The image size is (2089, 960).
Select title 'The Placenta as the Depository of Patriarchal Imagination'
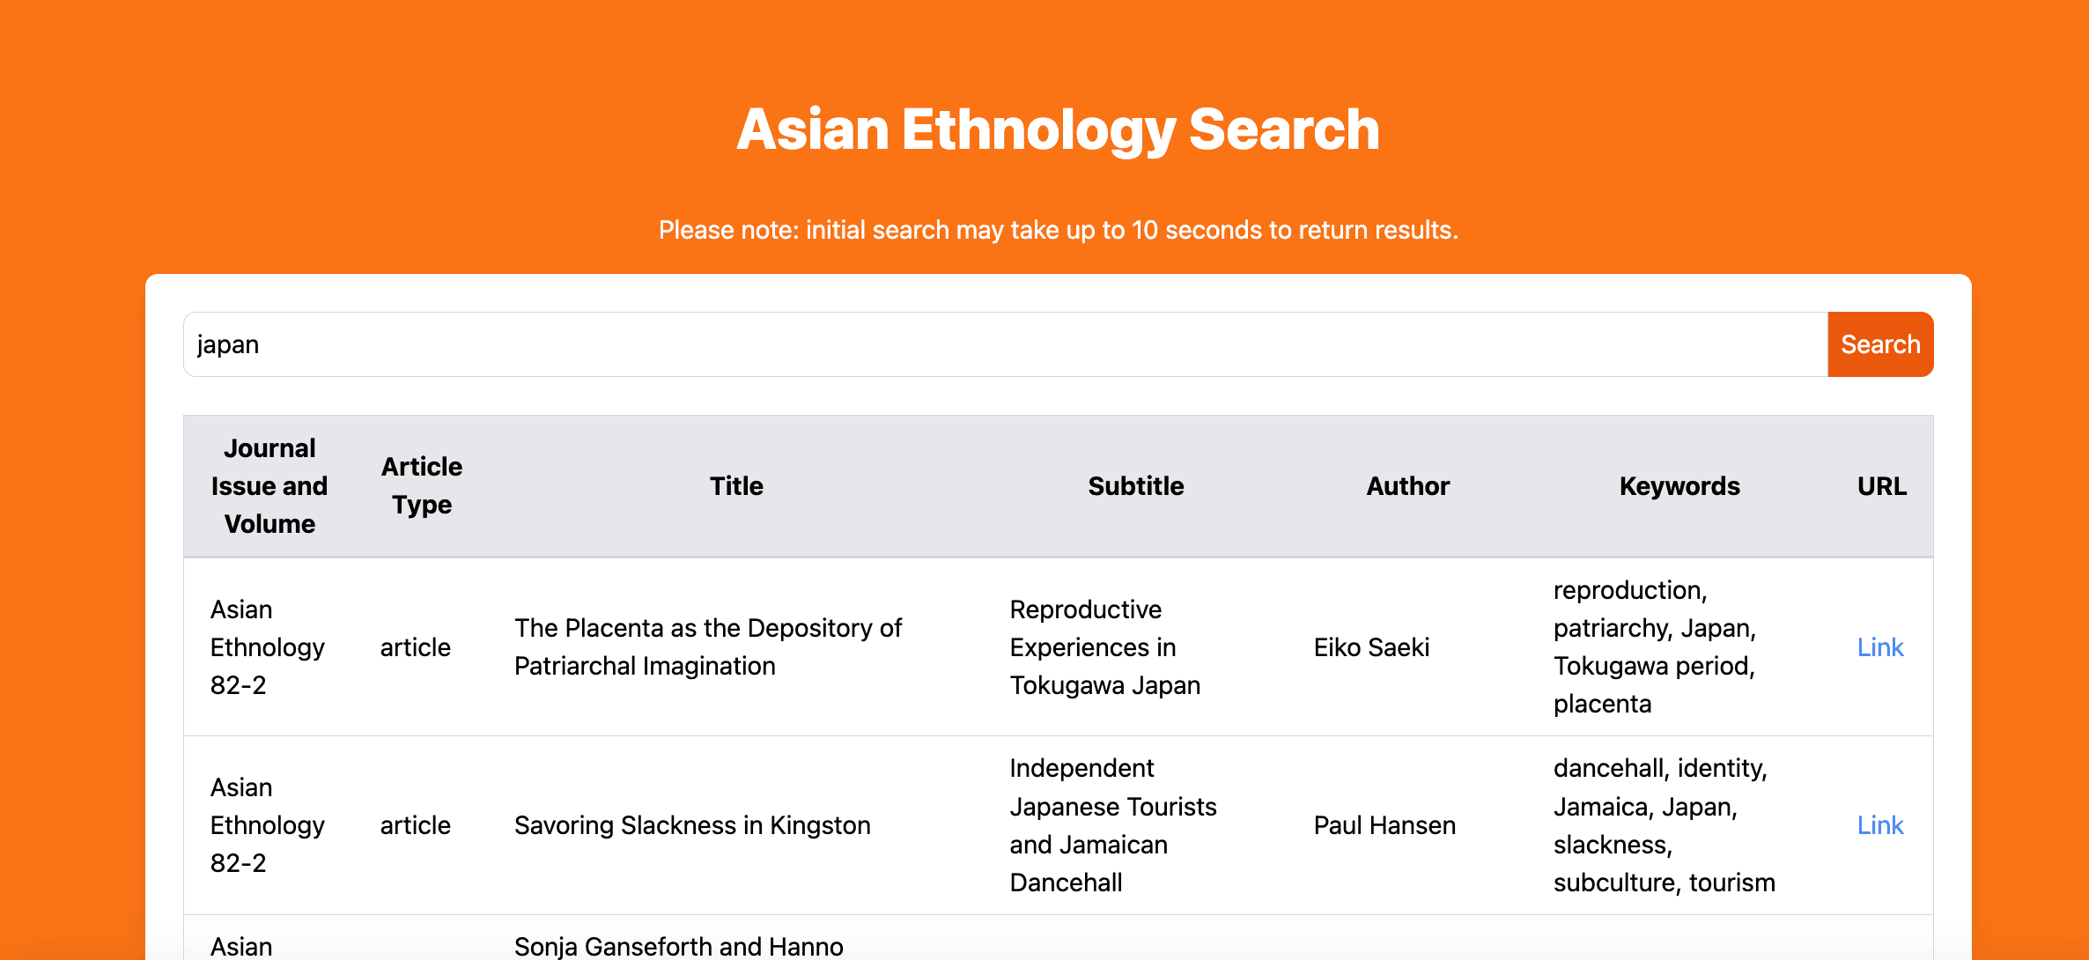708,647
